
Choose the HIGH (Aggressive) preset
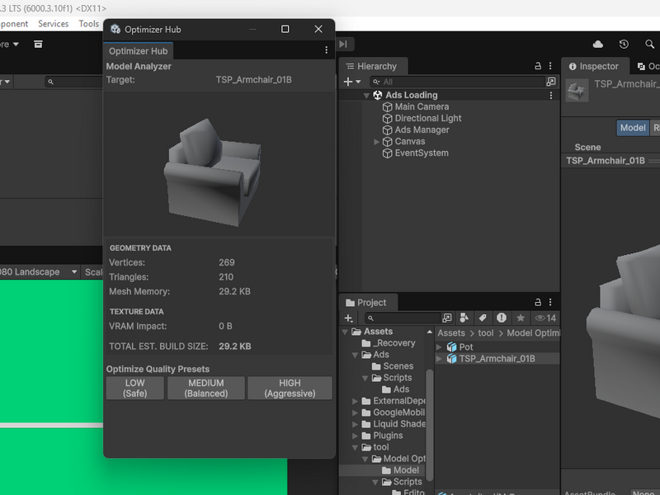(290, 388)
